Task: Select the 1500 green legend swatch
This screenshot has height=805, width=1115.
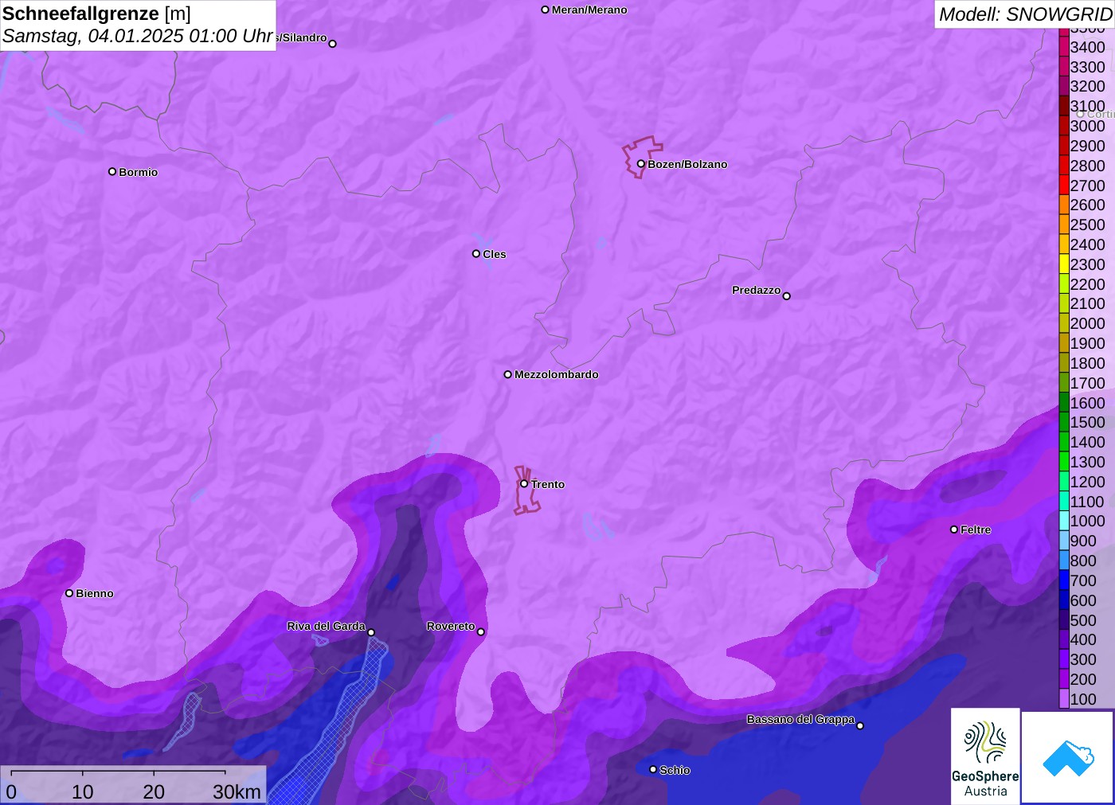Action: coord(1064,422)
